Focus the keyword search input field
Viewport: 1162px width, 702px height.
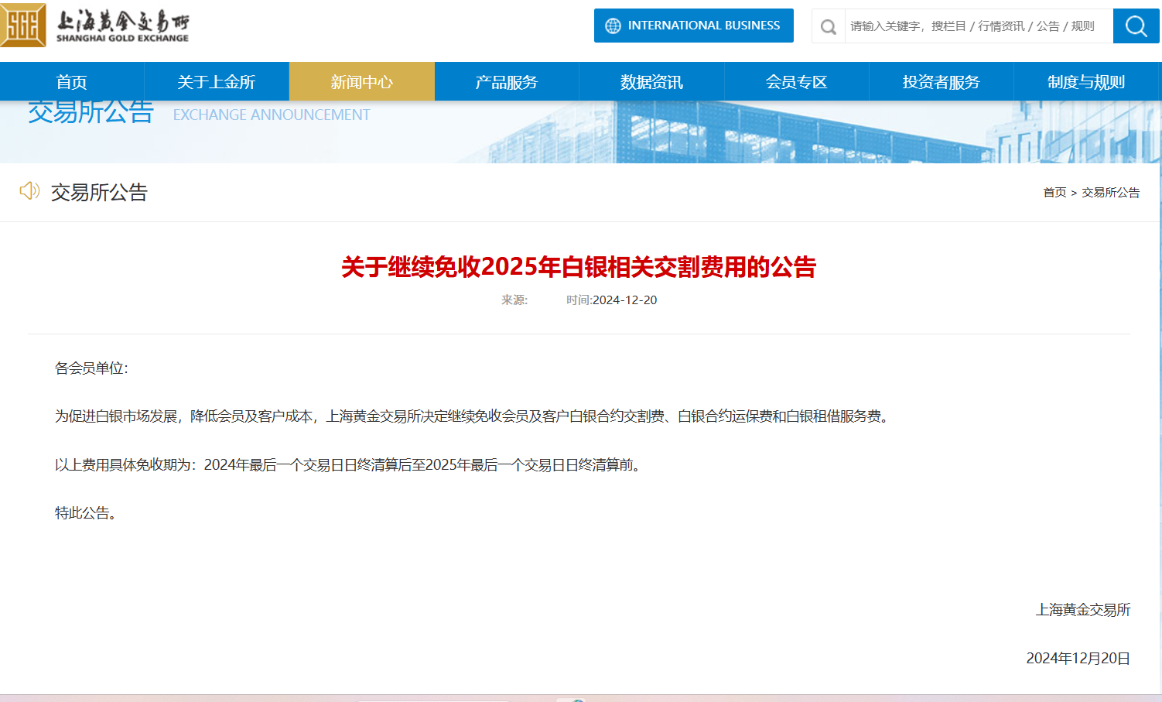click(x=978, y=26)
